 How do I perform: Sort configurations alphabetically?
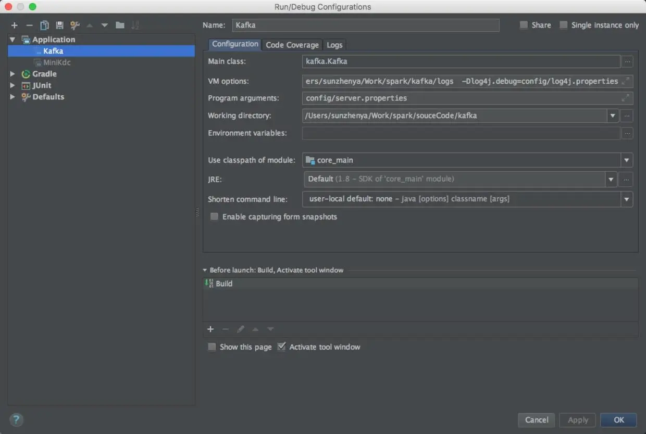[135, 25]
